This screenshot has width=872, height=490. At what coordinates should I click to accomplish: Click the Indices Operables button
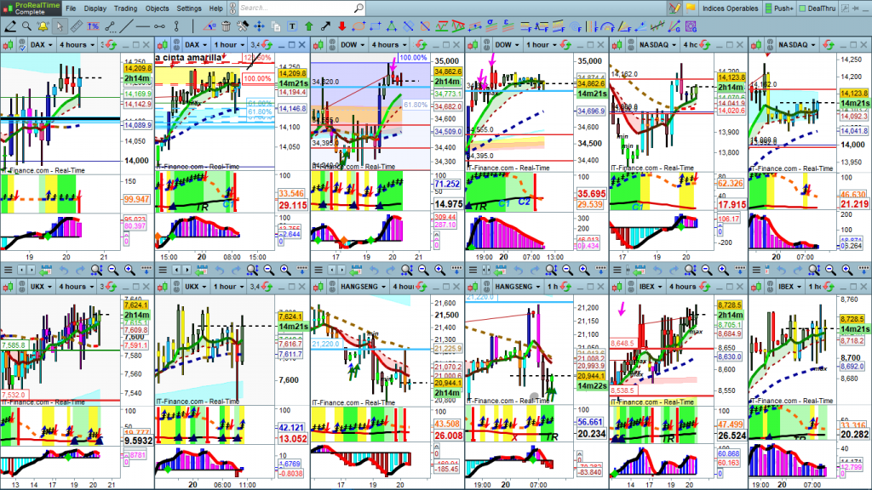pos(729,8)
